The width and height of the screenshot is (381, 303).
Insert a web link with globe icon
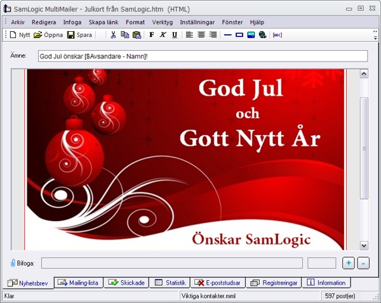[x=263, y=35]
